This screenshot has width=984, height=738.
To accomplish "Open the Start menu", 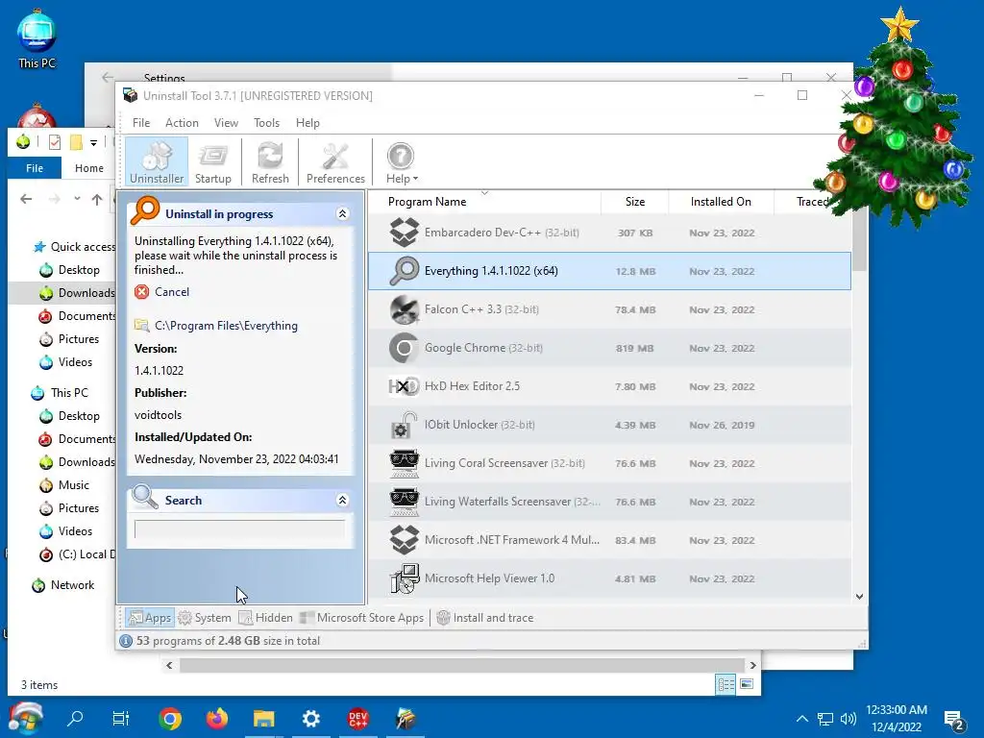I will (x=26, y=718).
